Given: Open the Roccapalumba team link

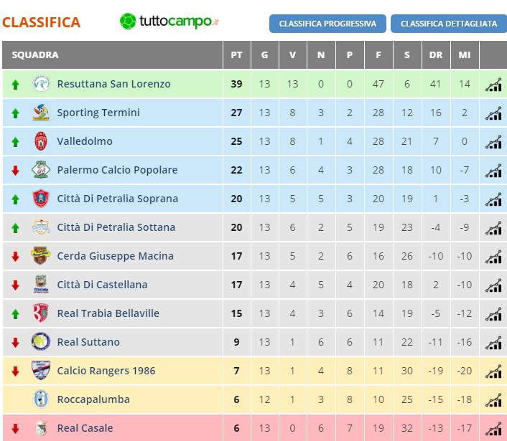Looking at the screenshot, I should (93, 399).
